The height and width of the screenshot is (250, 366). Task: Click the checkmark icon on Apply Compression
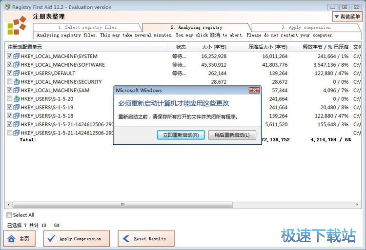pyautogui.click(x=51, y=238)
